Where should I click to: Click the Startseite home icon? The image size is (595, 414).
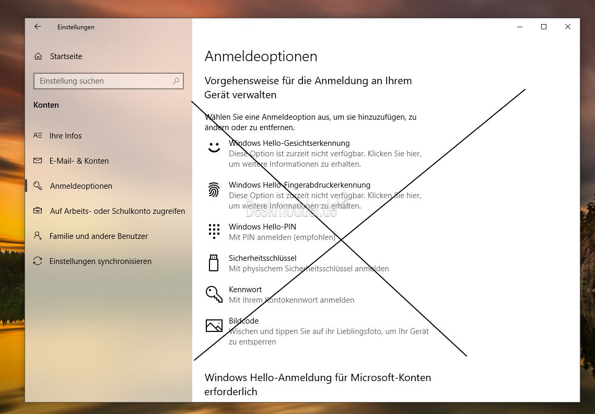(x=38, y=56)
